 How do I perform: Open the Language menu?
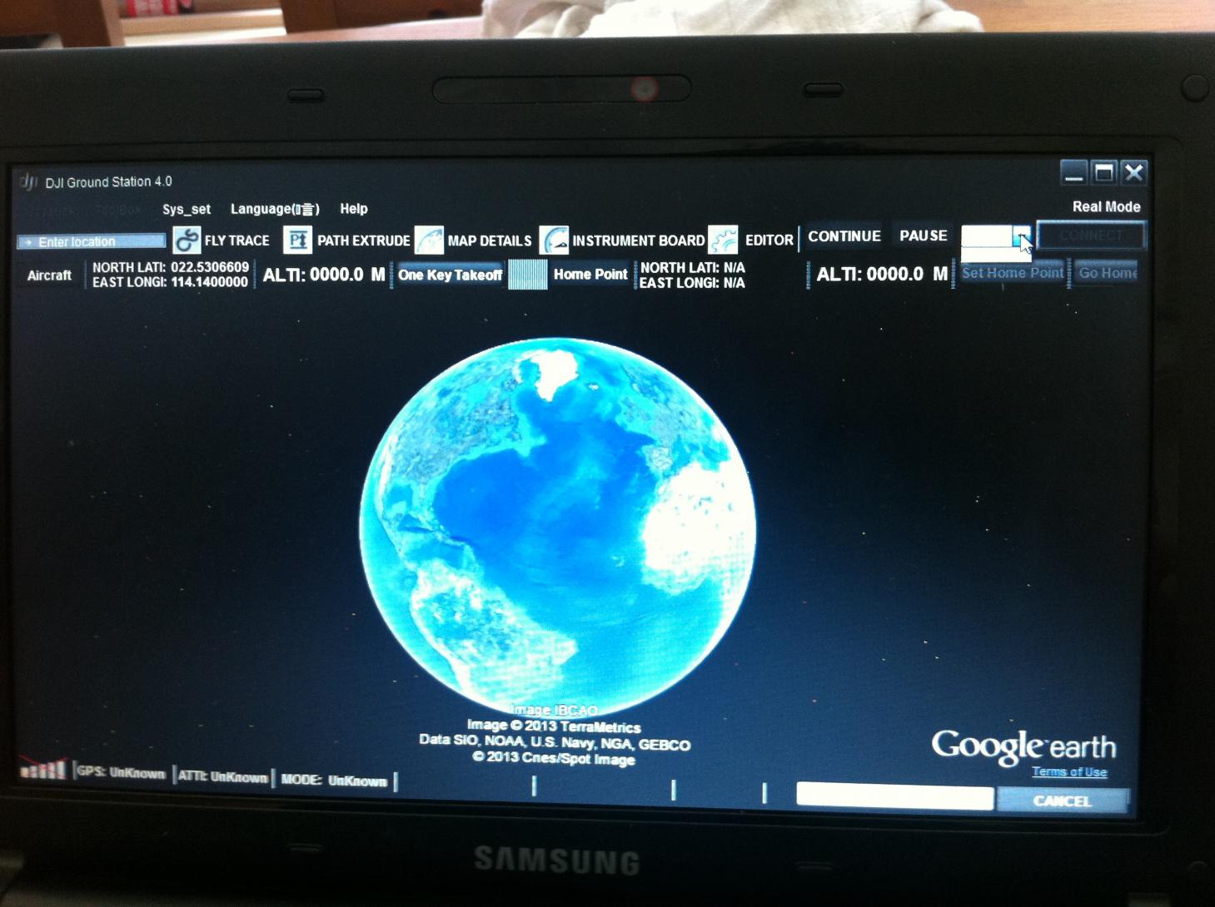[x=275, y=209]
